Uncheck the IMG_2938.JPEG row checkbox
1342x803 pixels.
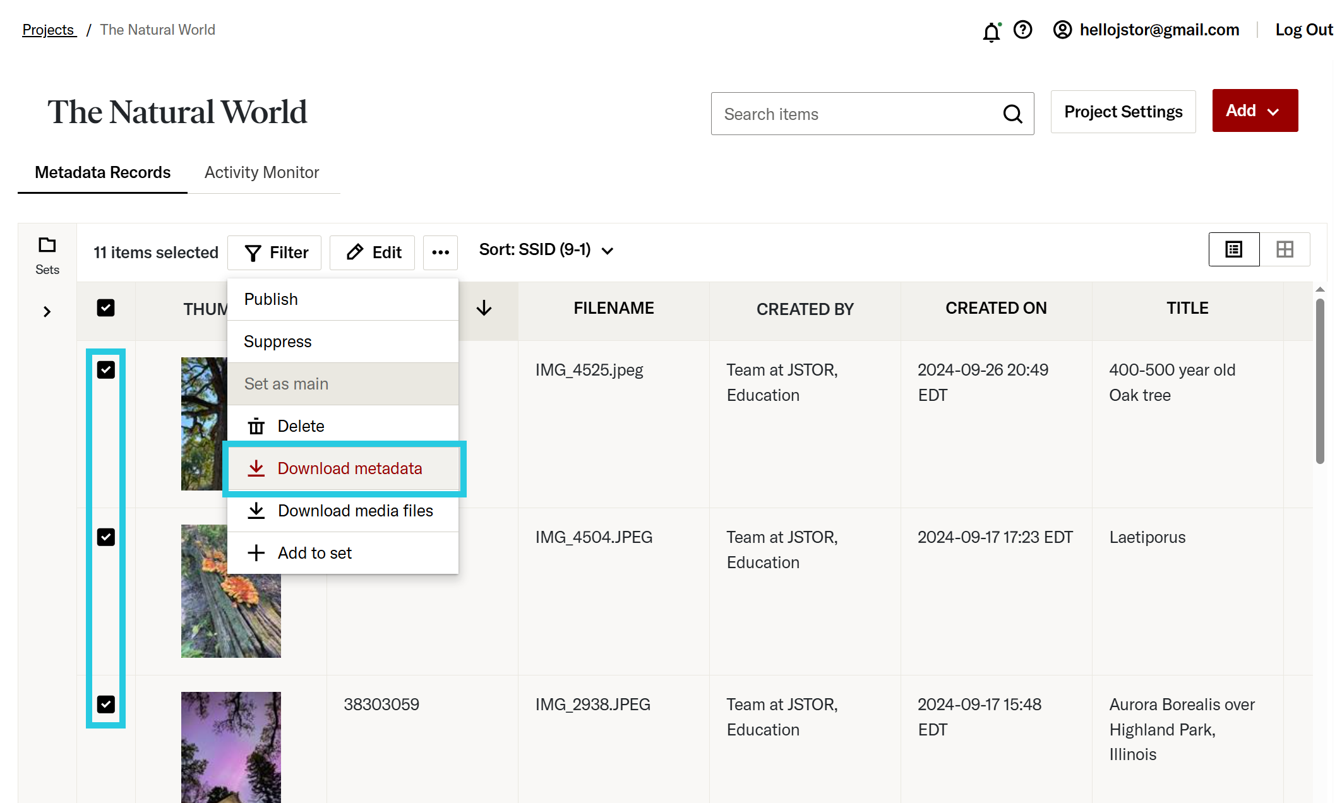point(105,704)
